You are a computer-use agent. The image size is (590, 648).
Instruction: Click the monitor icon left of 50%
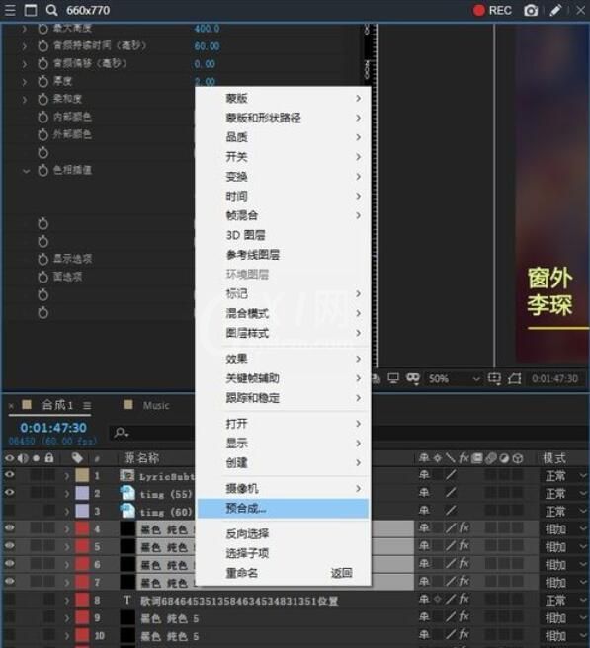pyautogui.click(x=393, y=378)
